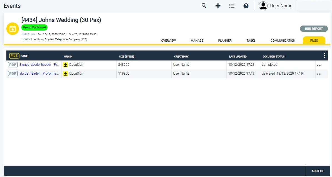Click the User Name label in header
This screenshot has width=332, height=177.
[281, 6]
